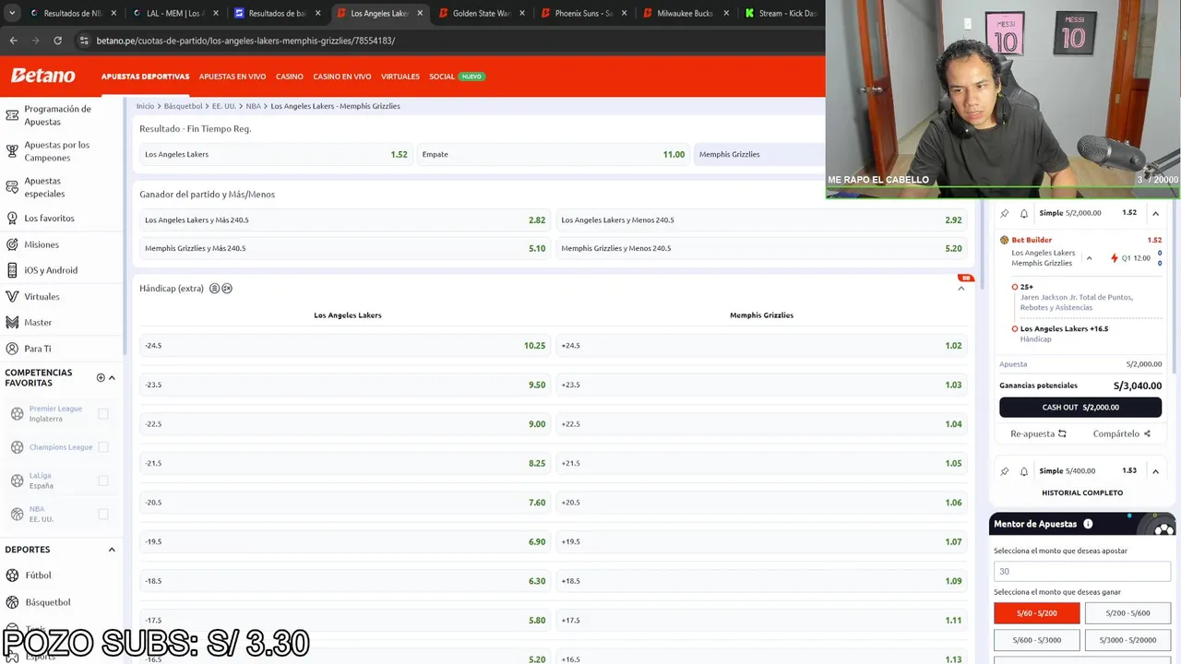Open the Programación de Apuestas sidebar icon

tap(12, 115)
